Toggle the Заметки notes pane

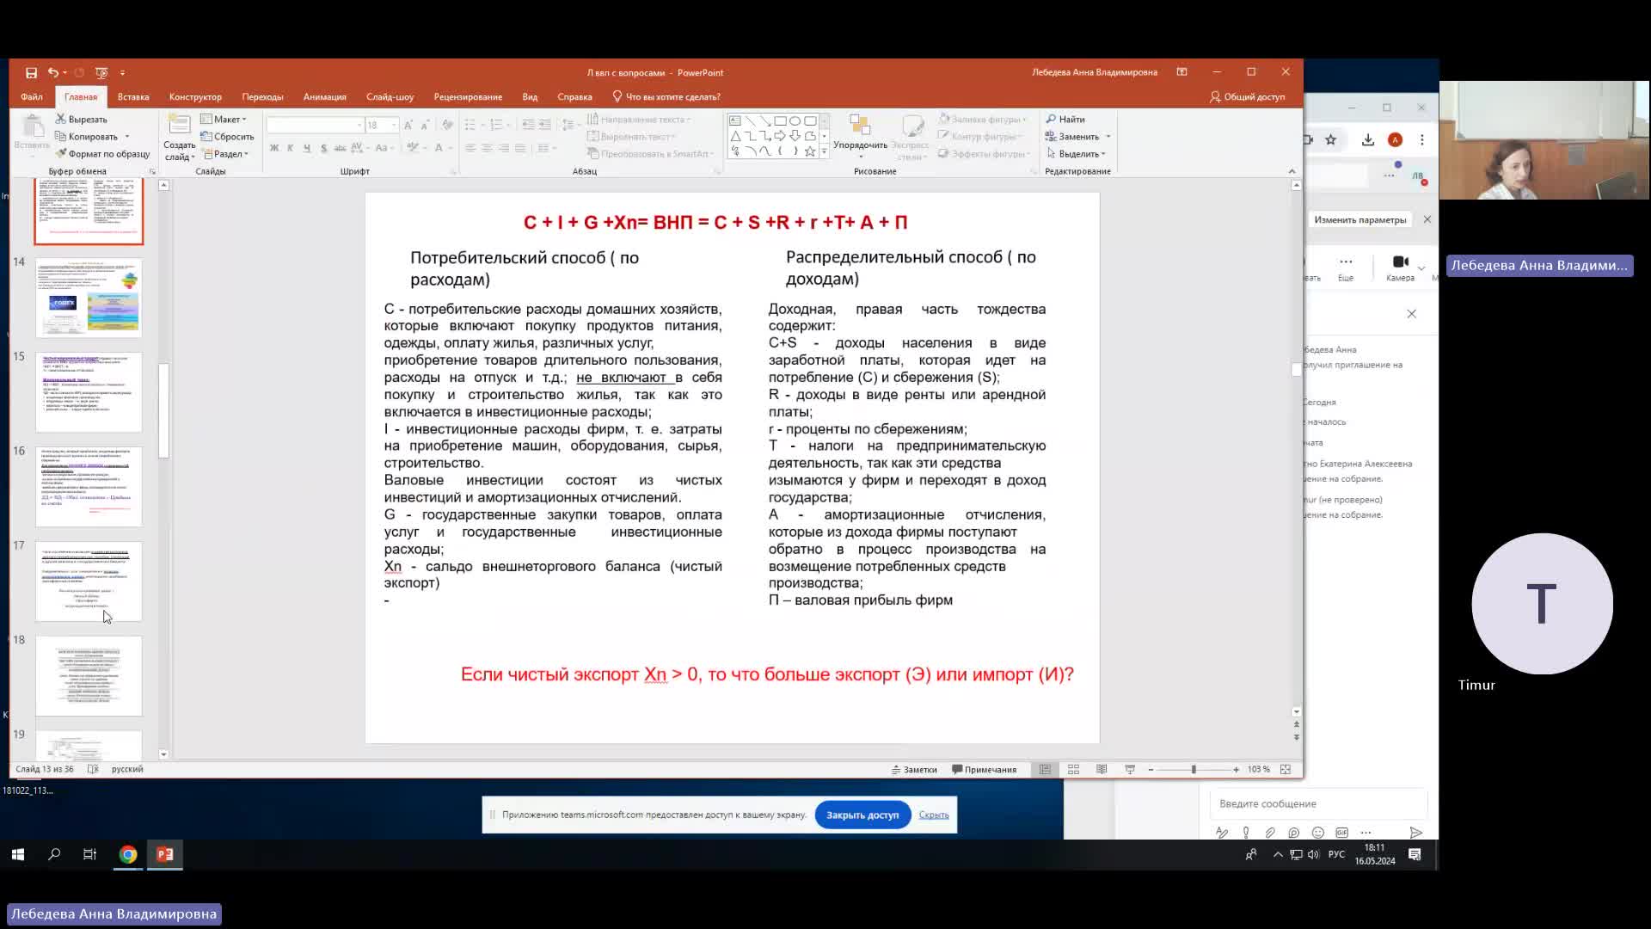coord(914,770)
